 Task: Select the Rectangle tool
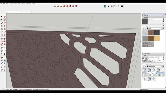(x=2, y=26)
